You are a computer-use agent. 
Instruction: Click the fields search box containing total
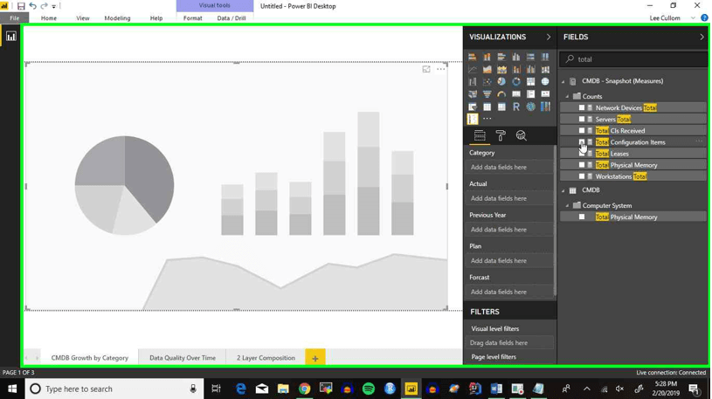(634, 59)
